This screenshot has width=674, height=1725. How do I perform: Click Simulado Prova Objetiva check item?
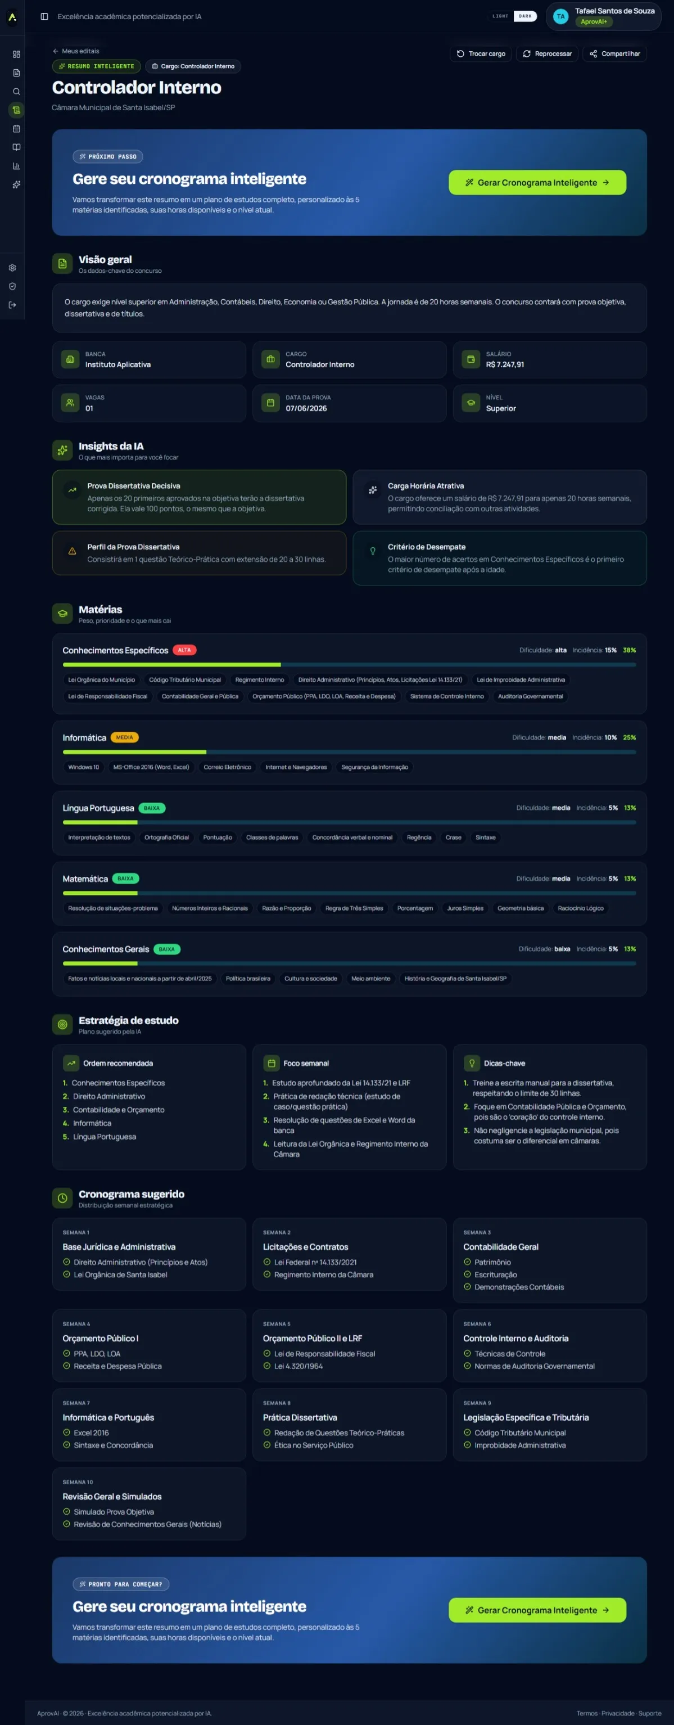click(108, 1511)
